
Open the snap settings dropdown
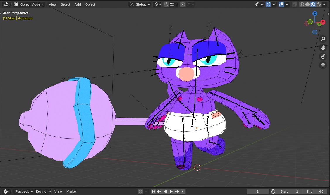click(174, 4)
